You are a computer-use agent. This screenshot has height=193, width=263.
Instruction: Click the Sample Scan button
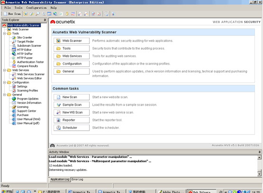point(72,105)
